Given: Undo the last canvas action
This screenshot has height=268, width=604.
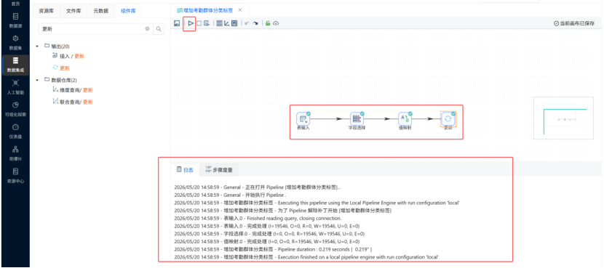Looking at the screenshot, I should (247, 23).
